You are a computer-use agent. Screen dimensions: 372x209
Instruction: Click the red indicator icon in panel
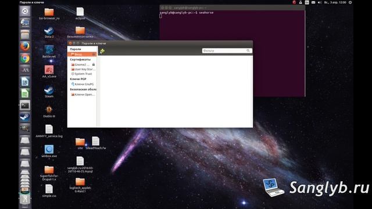tap(294, 2)
